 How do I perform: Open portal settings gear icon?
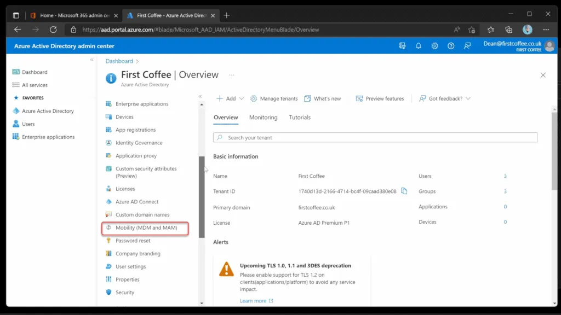click(434, 46)
